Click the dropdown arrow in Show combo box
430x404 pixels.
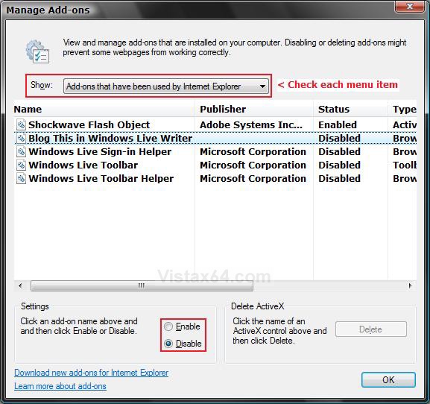coord(262,86)
